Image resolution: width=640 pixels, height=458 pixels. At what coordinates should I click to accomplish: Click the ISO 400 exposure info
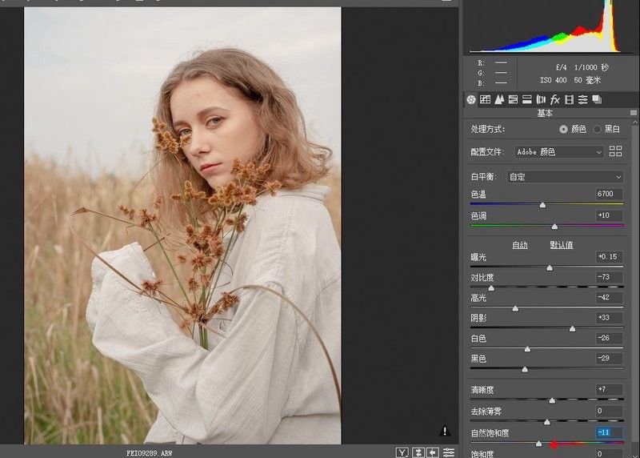click(553, 80)
